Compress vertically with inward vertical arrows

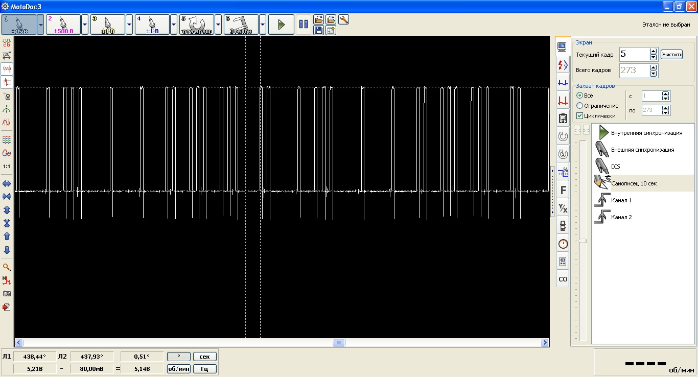tap(7, 223)
